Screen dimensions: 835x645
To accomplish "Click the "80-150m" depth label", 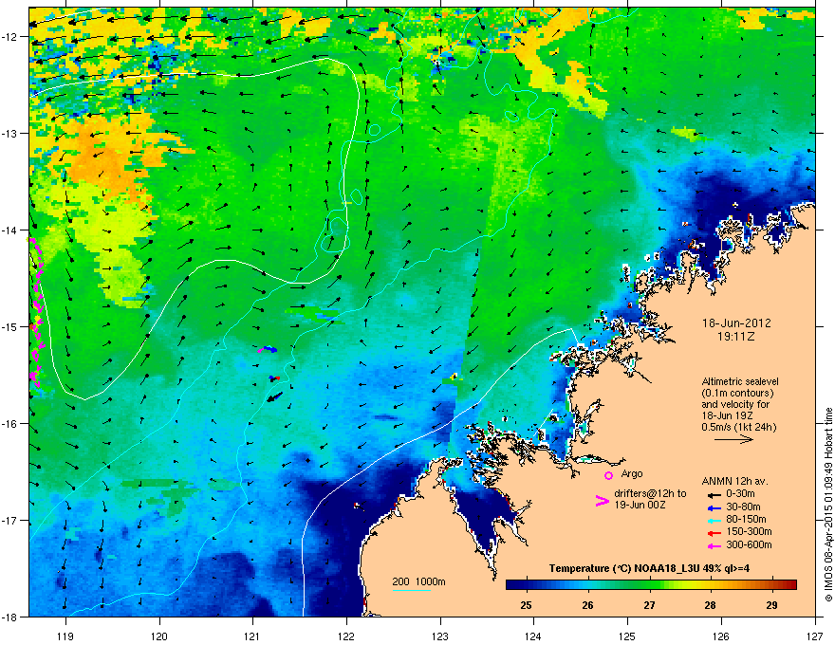I will (746, 520).
